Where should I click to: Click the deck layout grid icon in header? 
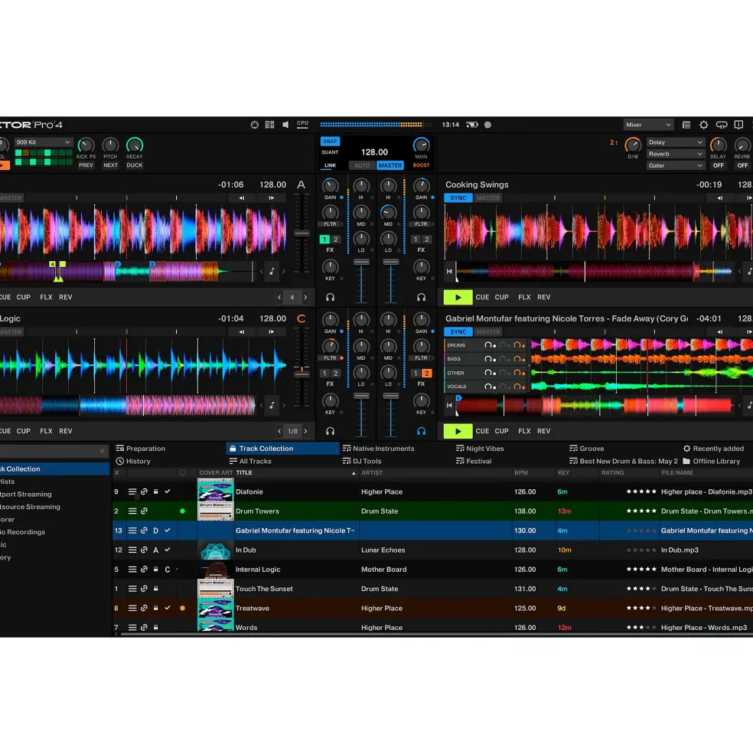[x=270, y=125]
